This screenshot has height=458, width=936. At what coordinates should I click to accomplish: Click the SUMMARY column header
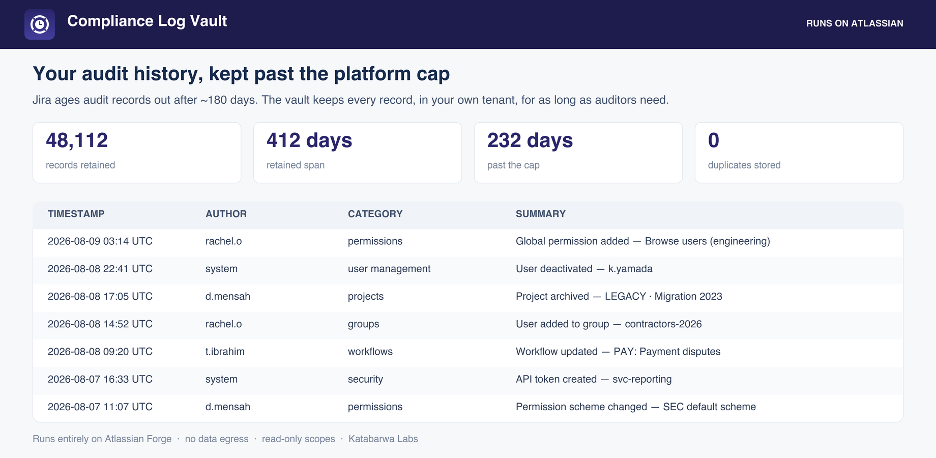[541, 214]
